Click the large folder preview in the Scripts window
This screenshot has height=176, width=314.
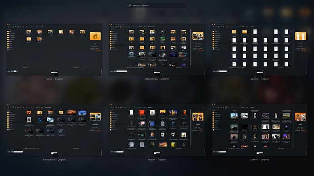(301, 36)
